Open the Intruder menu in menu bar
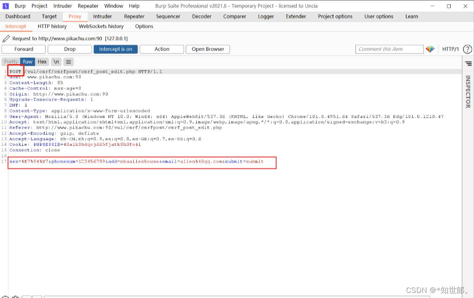The width and height of the screenshot is (474, 298). (62, 6)
